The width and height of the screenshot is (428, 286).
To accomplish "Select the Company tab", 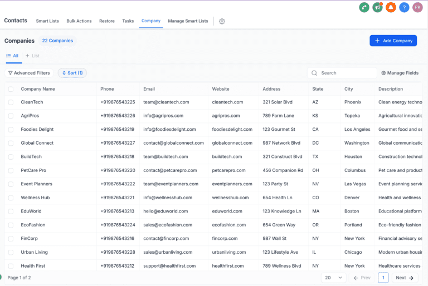I will pyautogui.click(x=150, y=21).
